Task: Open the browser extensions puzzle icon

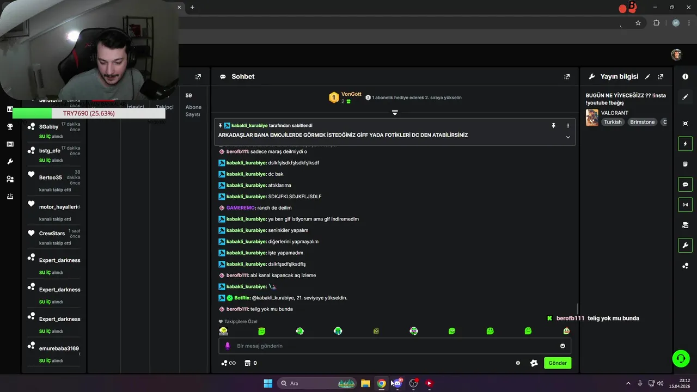Action: (656, 23)
